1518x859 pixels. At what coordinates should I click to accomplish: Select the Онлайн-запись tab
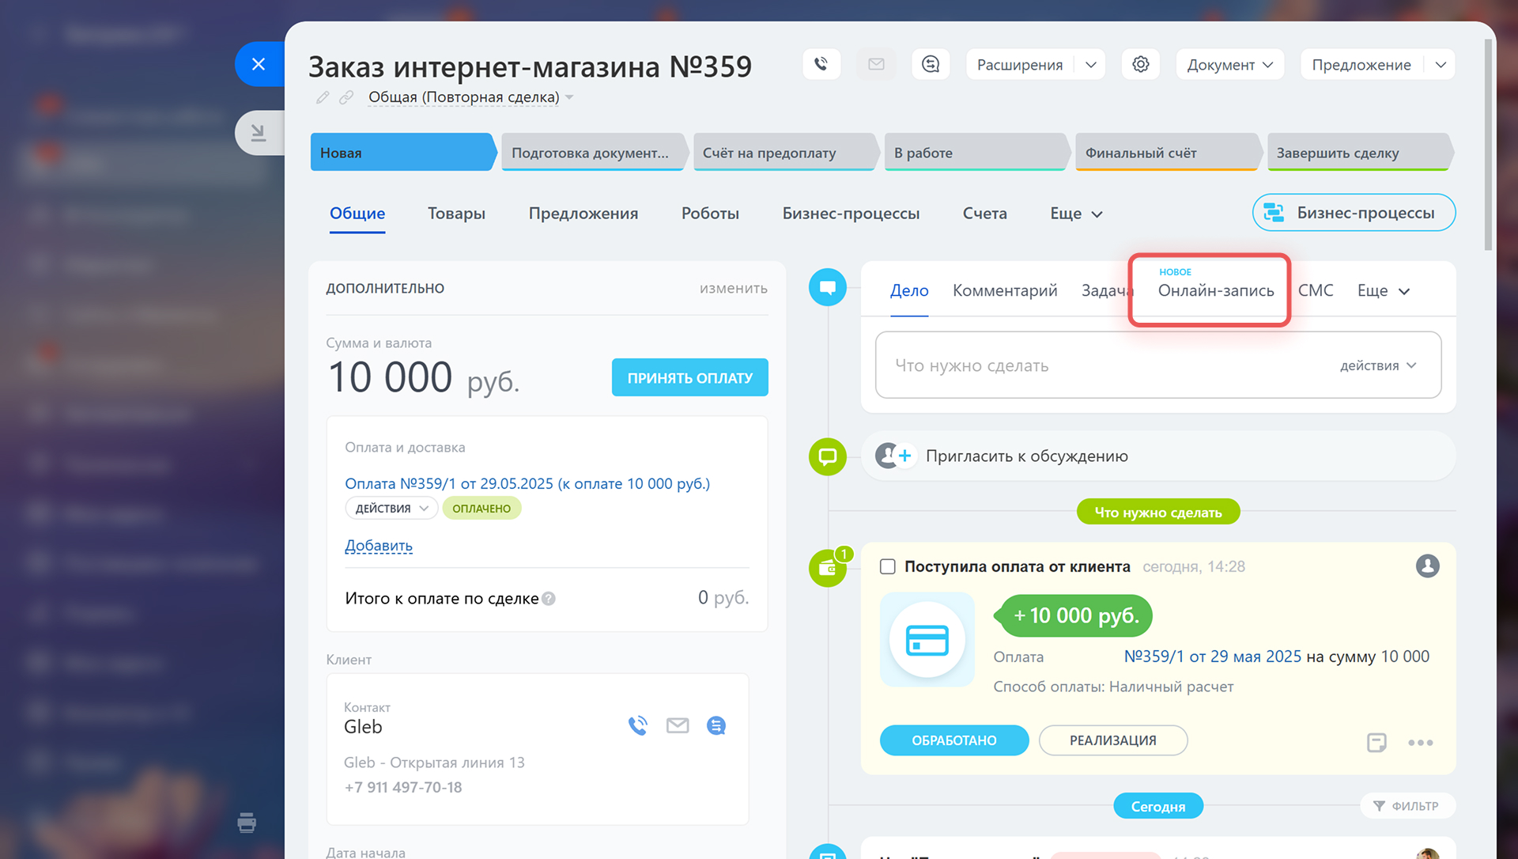pyautogui.click(x=1215, y=290)
